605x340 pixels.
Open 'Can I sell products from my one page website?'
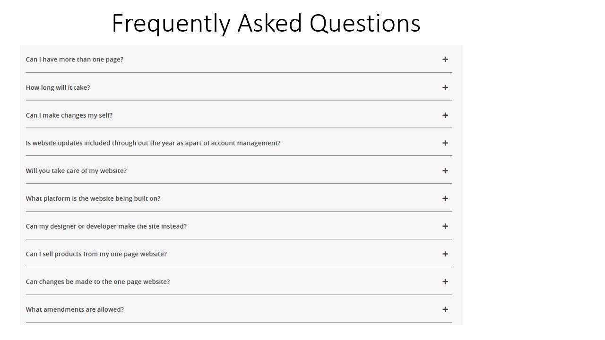(239, 254)
